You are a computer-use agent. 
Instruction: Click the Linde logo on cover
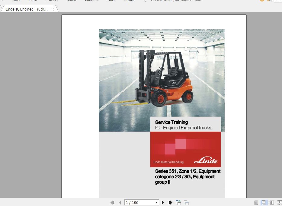tap(206, 160)
